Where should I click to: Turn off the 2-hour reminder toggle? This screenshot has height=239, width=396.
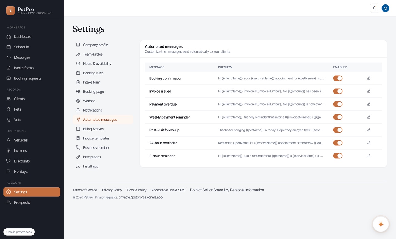coord(338,156)
